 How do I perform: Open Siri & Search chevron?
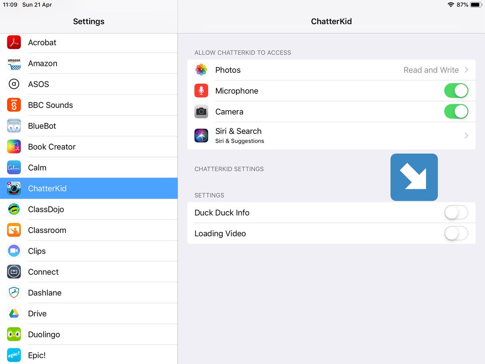pyautogui.click(x=466, y=135)
